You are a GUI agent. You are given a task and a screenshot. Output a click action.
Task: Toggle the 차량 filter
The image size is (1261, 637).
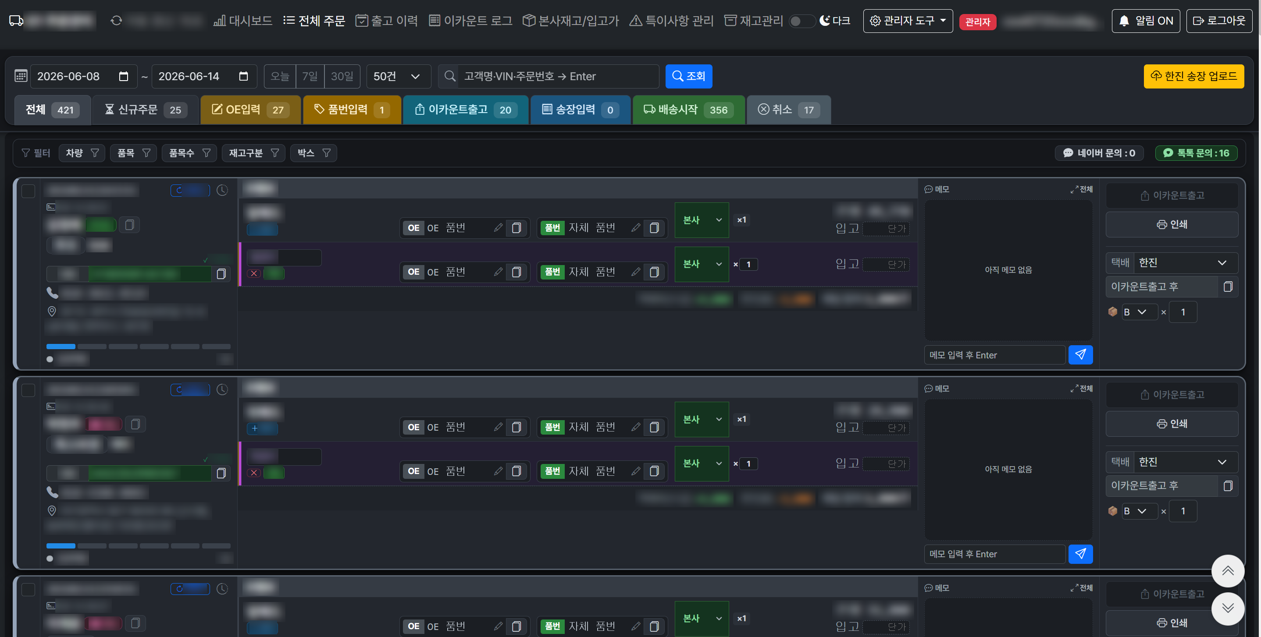click(x=82, y=153)
